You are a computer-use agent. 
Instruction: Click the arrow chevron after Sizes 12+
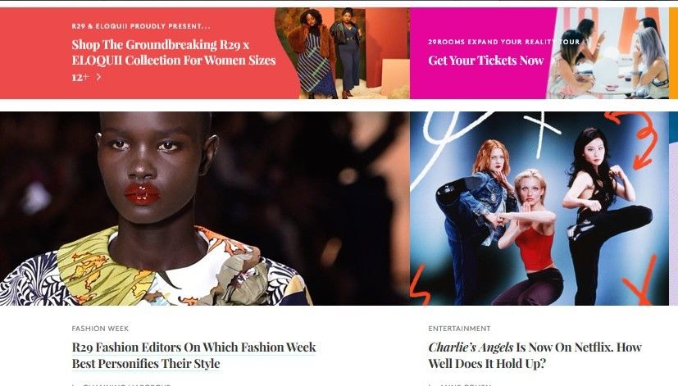point(98,77)
